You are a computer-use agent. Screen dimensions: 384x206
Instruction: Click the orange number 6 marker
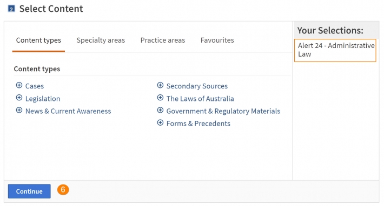[63, 190]
